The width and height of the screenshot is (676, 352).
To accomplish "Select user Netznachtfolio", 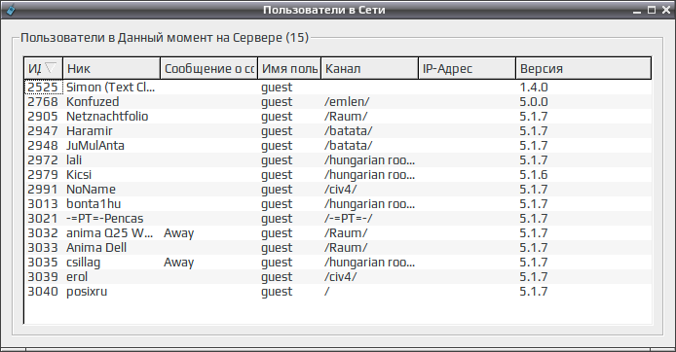I will [107, 117].
